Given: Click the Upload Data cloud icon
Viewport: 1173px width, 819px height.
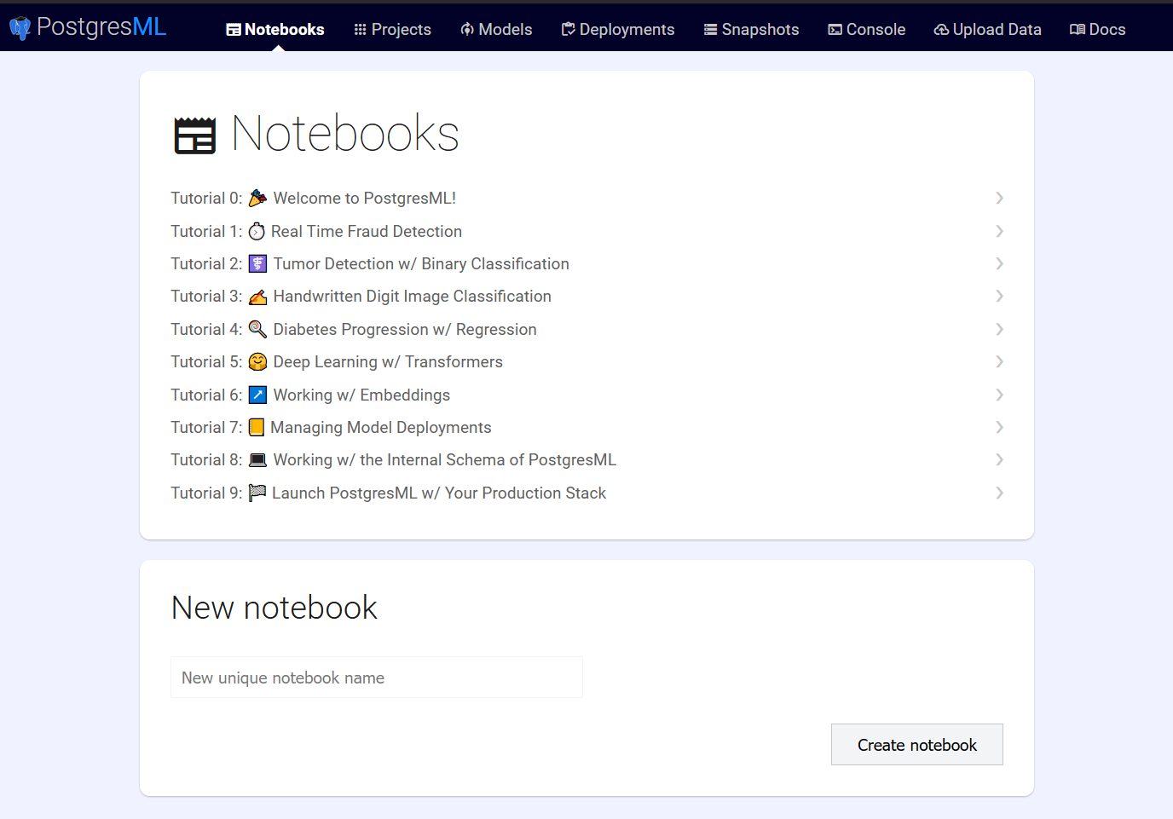Looking at the screenshot, I should click(941, 30).
